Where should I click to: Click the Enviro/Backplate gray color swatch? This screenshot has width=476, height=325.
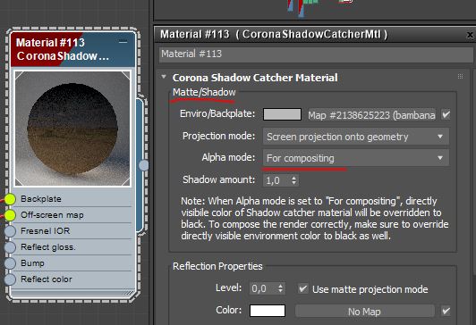coord(282,114)
